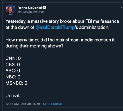Open the @realDonaldTrump mention link
Screen dimensions: 123x111
[x=55, y=28]
